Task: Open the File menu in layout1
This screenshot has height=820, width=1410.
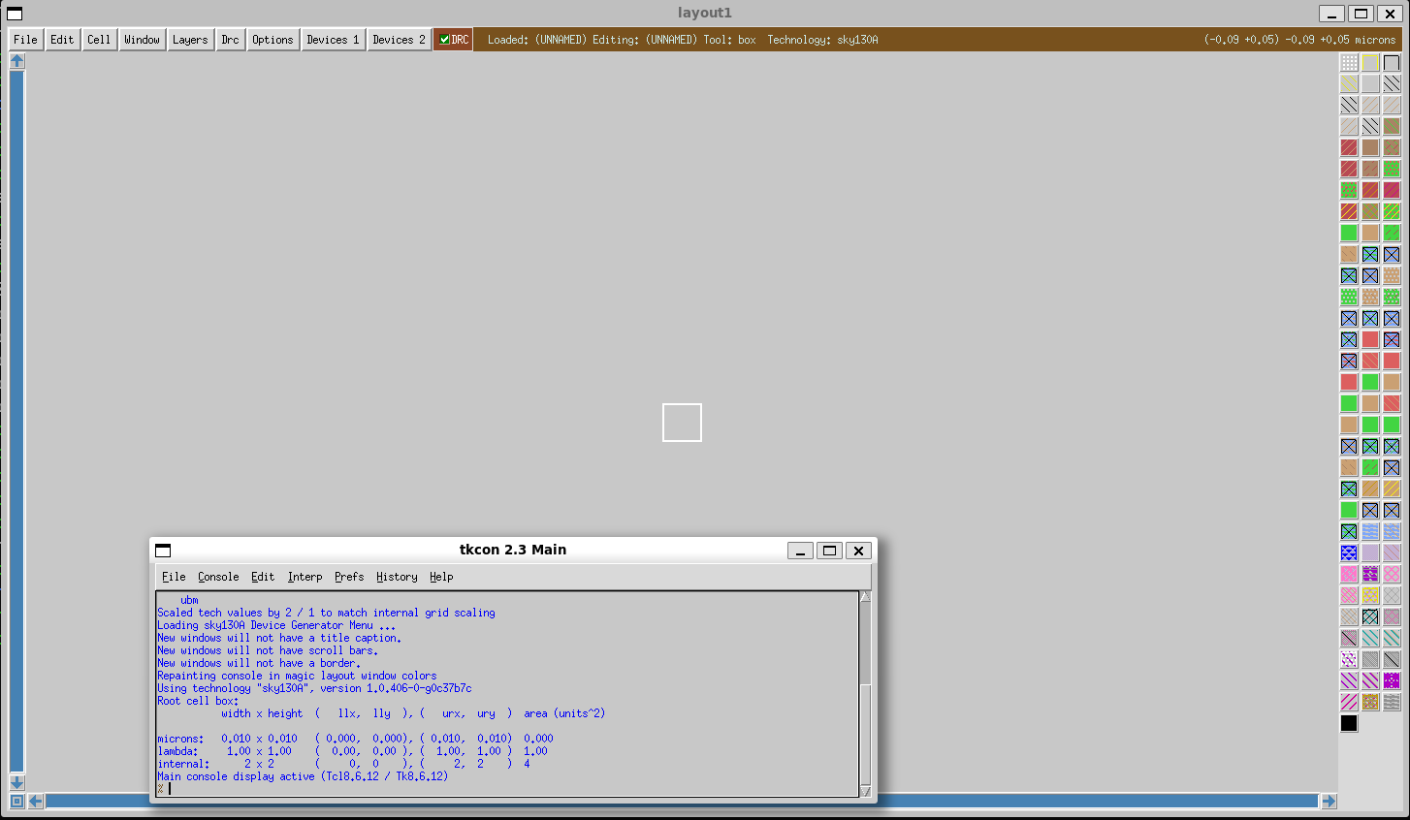Action: point(25,40)
